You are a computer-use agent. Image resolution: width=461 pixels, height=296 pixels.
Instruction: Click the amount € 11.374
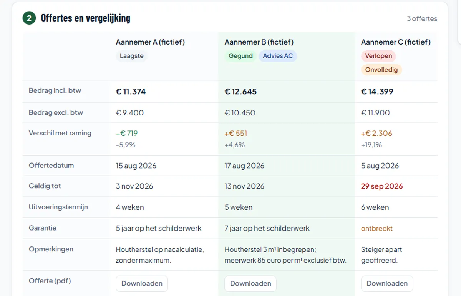[131, 92]
